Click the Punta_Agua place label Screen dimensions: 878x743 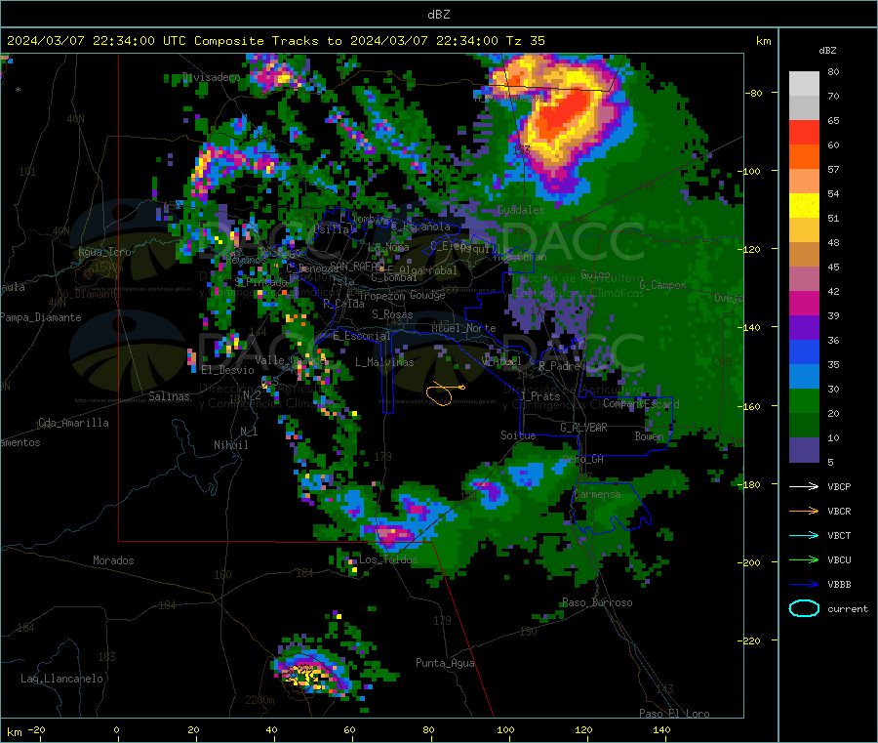445,663
